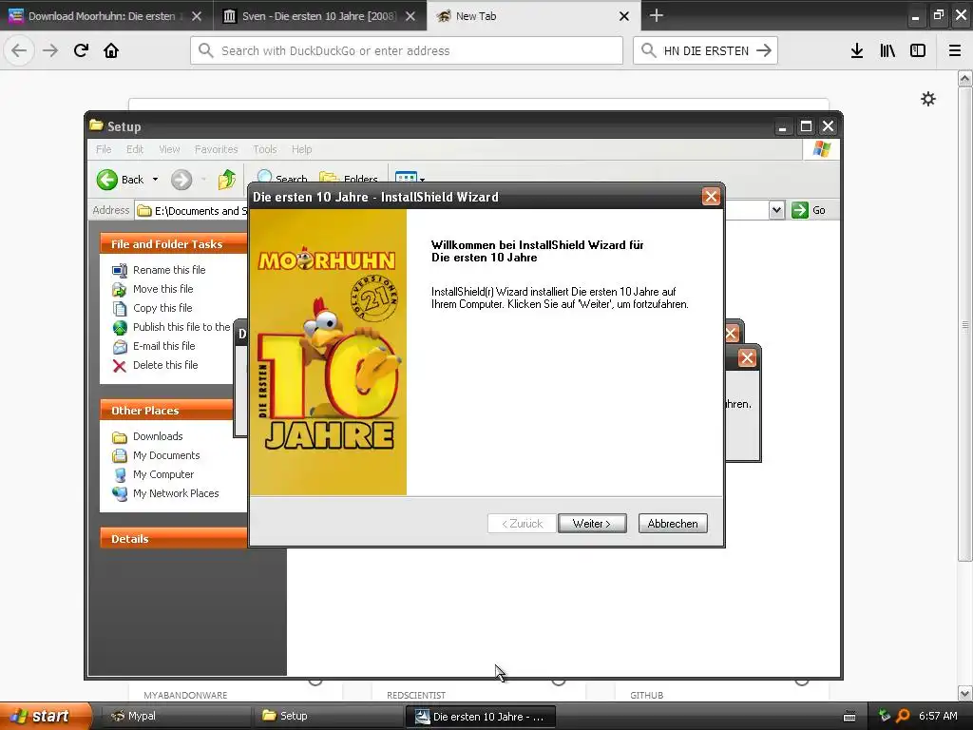973x730 pixels.
Task: Switch to Setup taskbar button
Action: [x=328, y=717]
